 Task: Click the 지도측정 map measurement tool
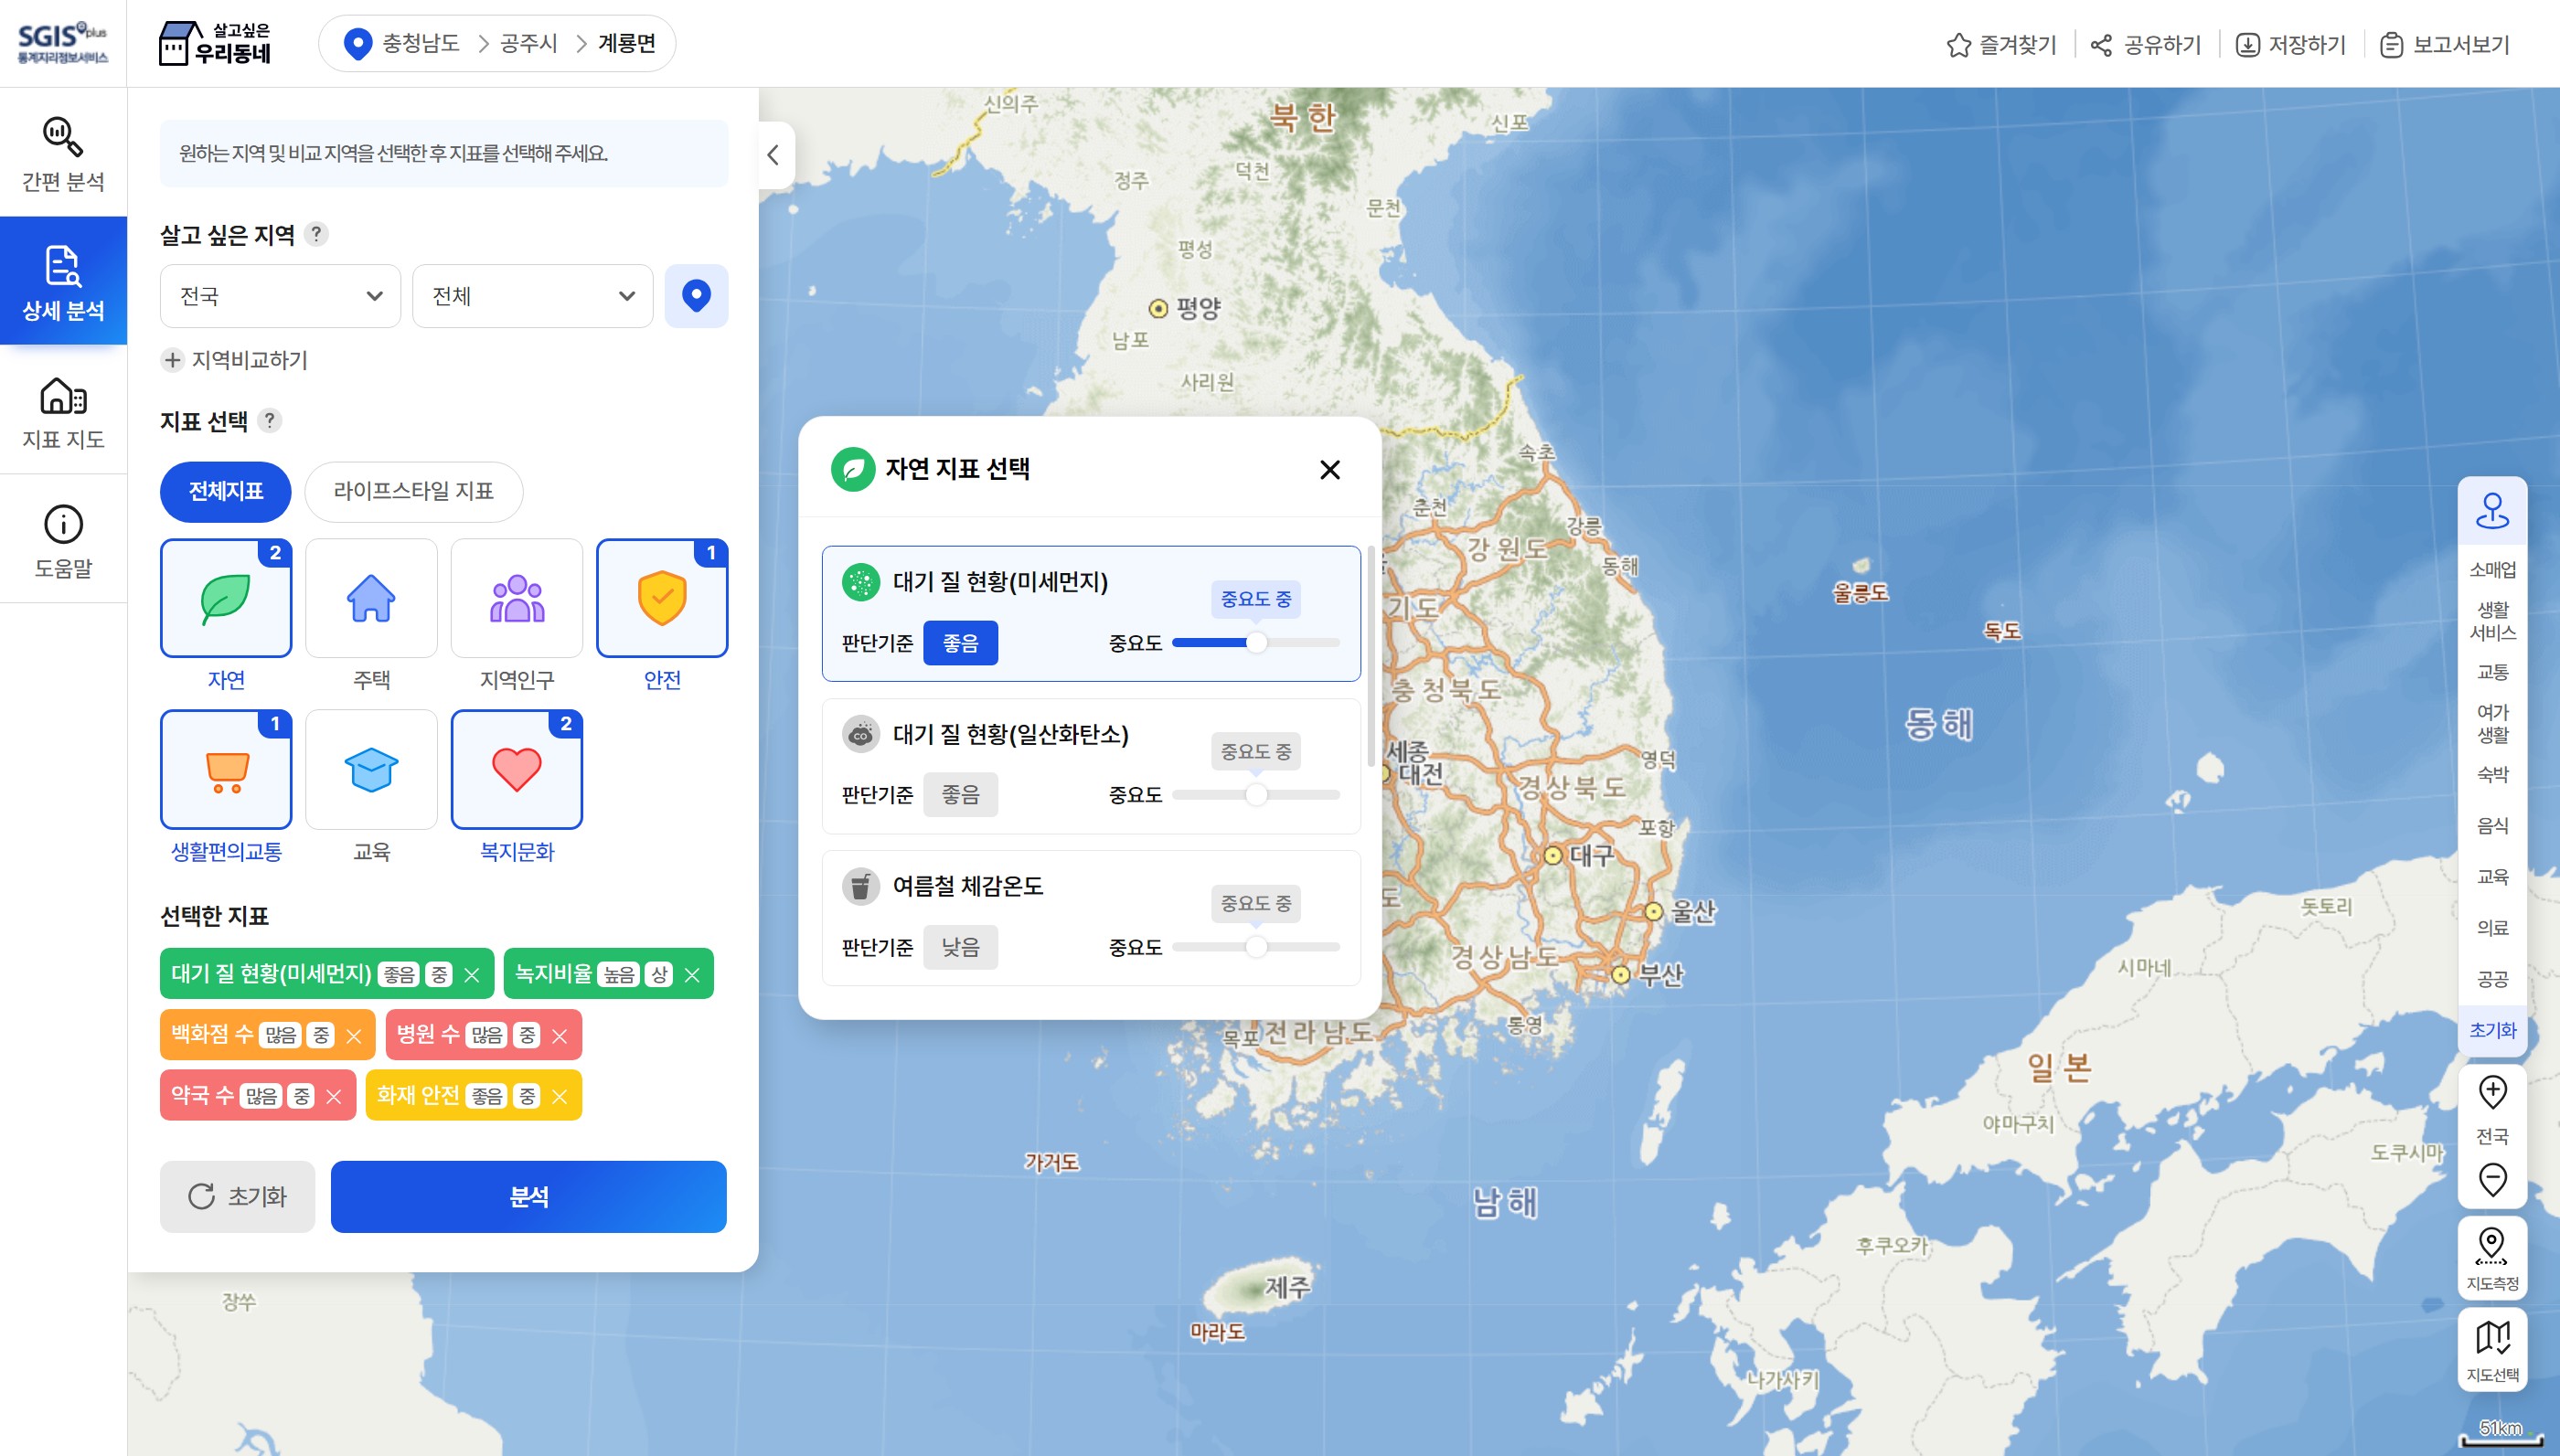tap(2492, 1256)
